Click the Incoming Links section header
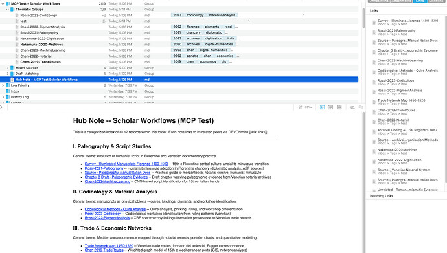 (382, 196)
